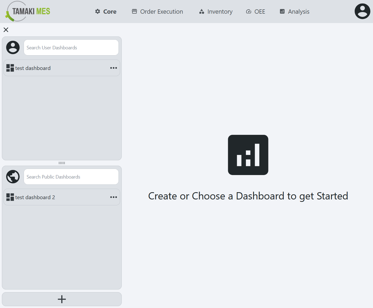The height and width of the screenshot is (308, 373).
Task: Click the chart icon next to Analysis
Action: click(282, 11)
